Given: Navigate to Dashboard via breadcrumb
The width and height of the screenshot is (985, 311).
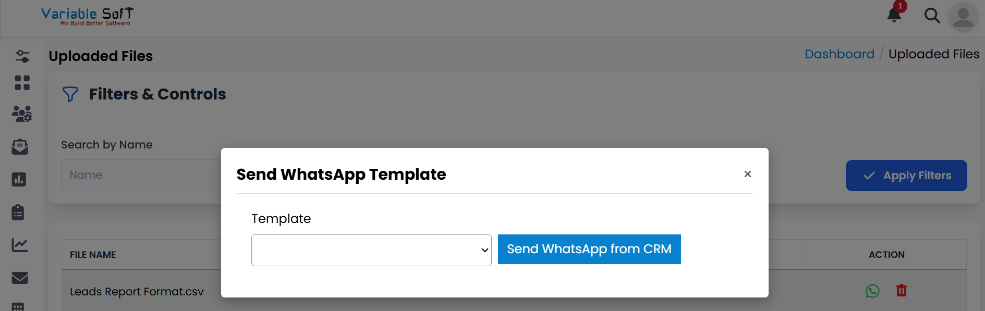Looking at the screenshot, I should [x=840, y=54].
